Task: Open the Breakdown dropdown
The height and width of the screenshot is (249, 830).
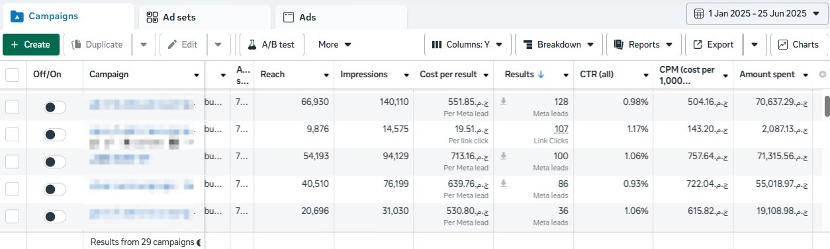Action: tap(559, 45)
